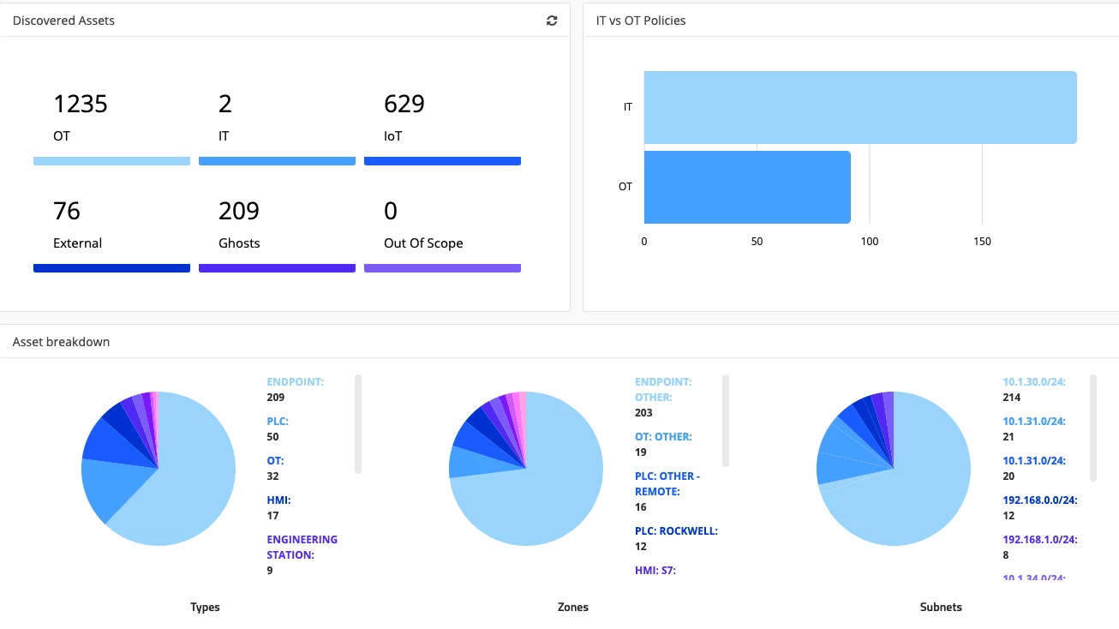The width and height of the screenshot is (1119, 629).
Task: Click the Out Of Scope tile
Action: pyautogui.click(x=442, y=226)
